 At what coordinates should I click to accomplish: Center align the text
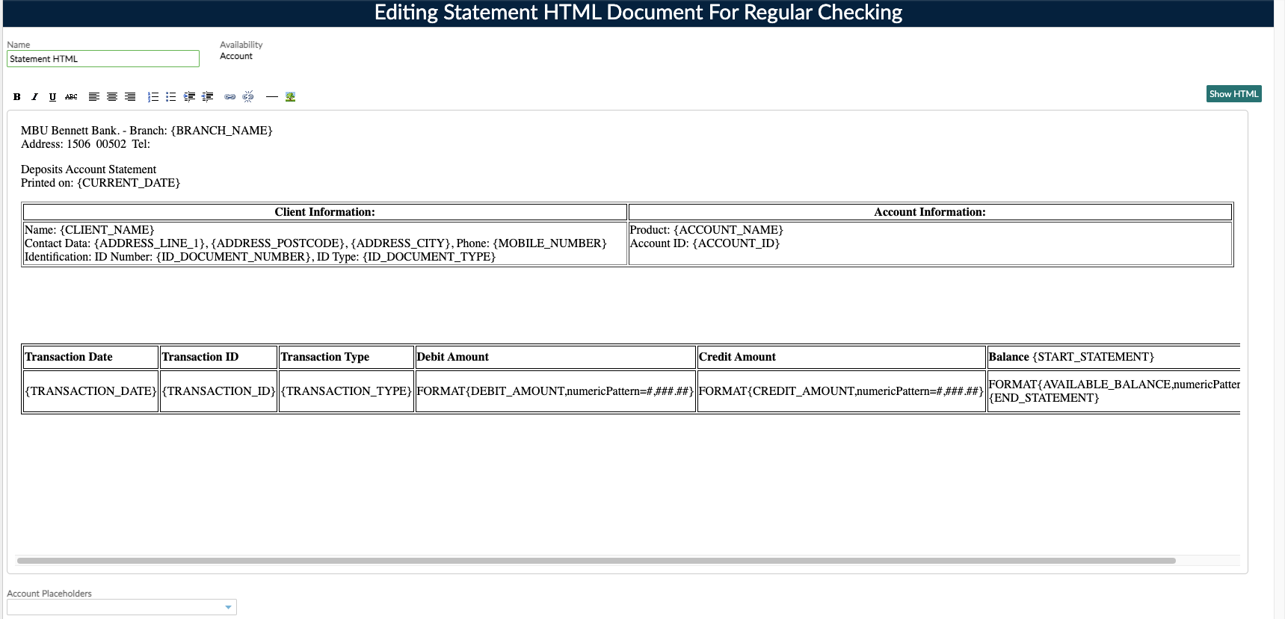[x=112, y=96]
